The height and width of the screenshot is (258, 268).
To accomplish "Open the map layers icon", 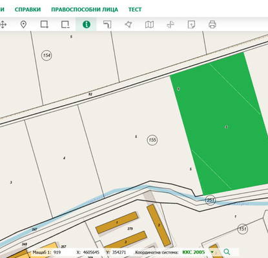I will (149, 25).
